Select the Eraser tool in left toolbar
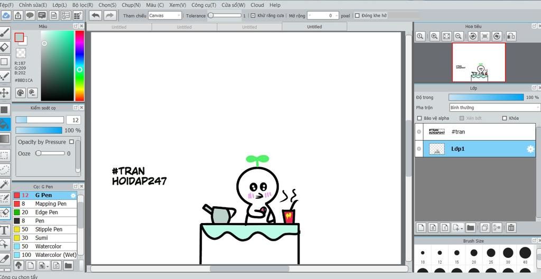Screen dimensions: 541x279 [x=4, y=47]
